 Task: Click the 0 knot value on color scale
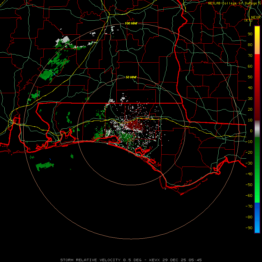251,131
